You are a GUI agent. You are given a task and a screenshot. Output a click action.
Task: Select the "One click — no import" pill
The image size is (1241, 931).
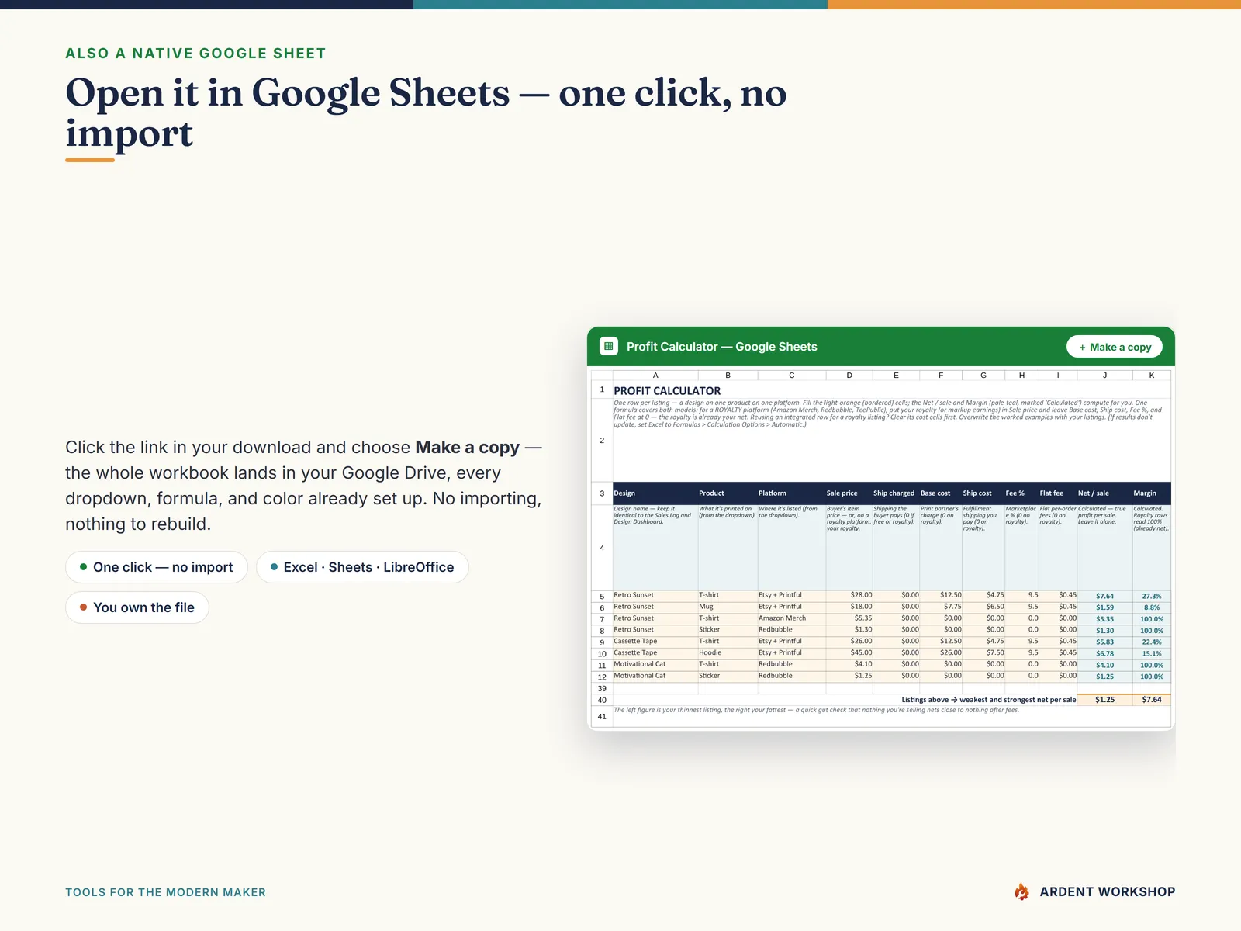[156, 567]
